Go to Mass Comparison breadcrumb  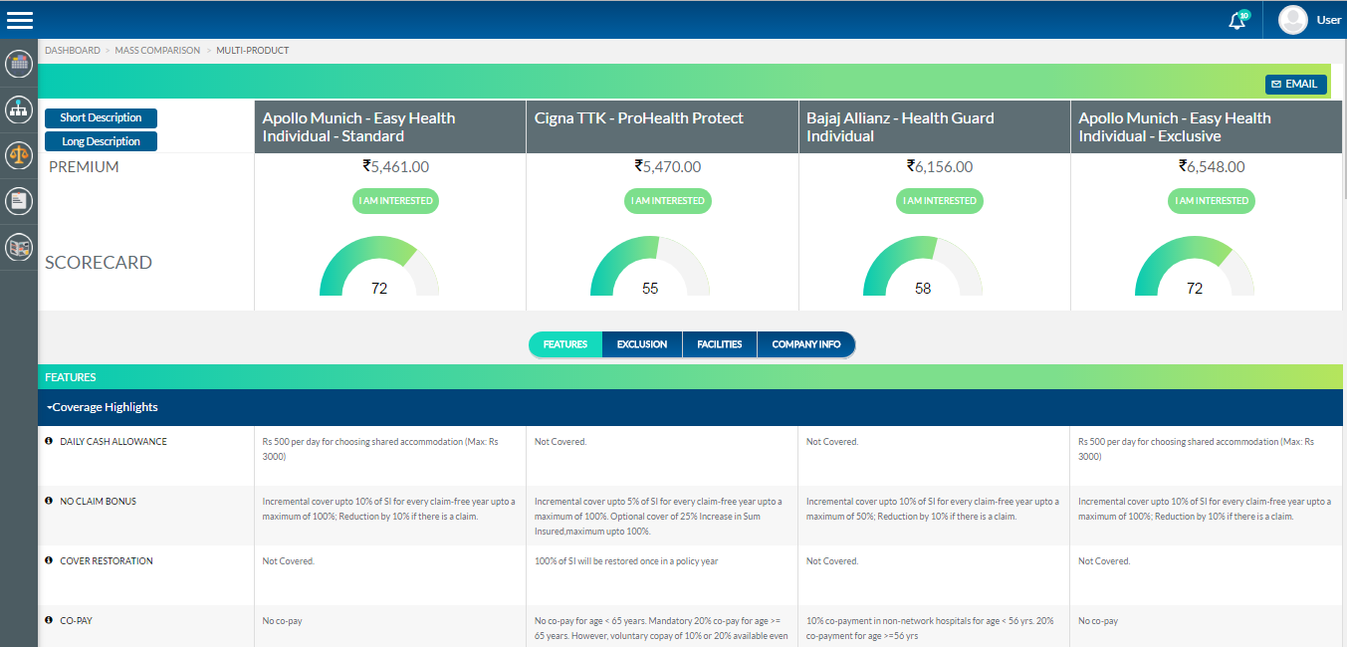pyautogui.click(x=157, y=50)
